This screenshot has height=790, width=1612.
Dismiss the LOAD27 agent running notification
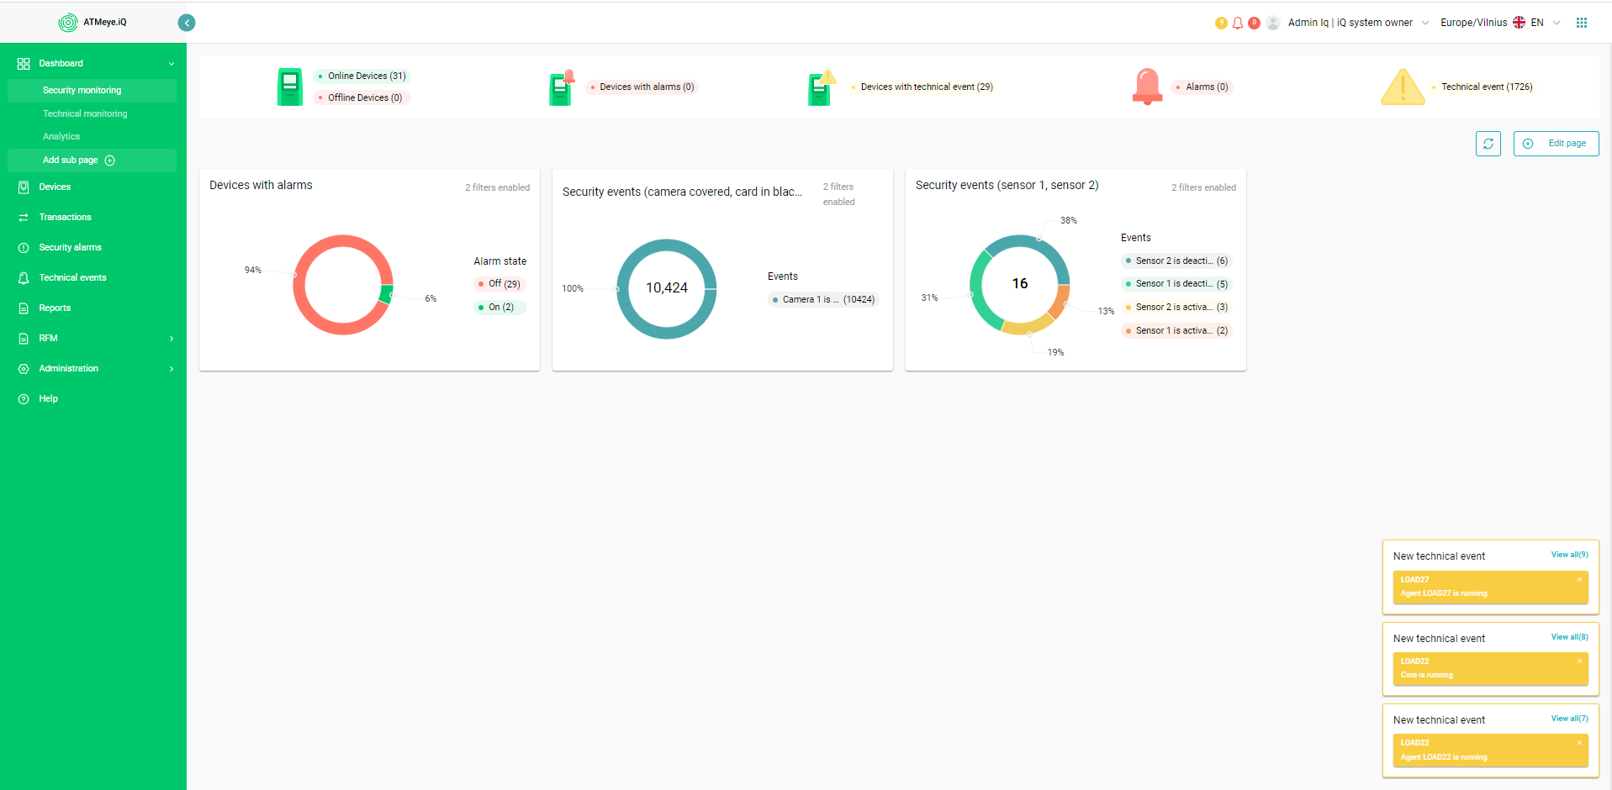point(1579,580)
